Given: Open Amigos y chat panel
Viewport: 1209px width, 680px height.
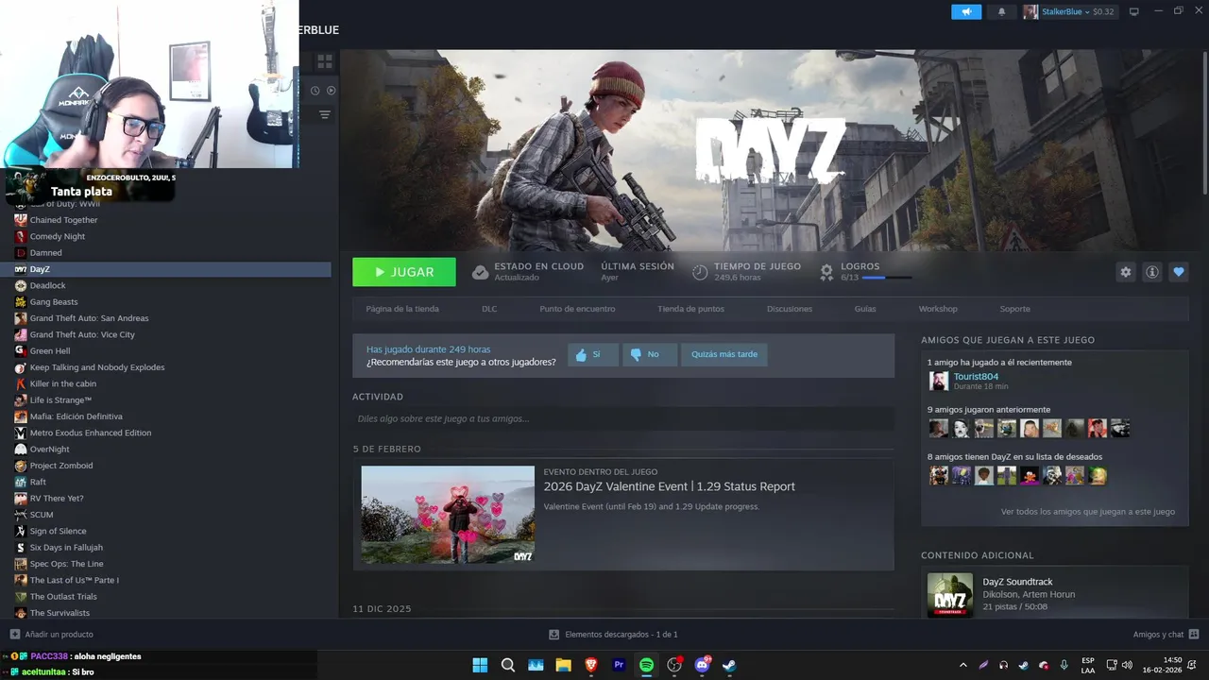Looking at the screenshot, I should coord(1166,635).
